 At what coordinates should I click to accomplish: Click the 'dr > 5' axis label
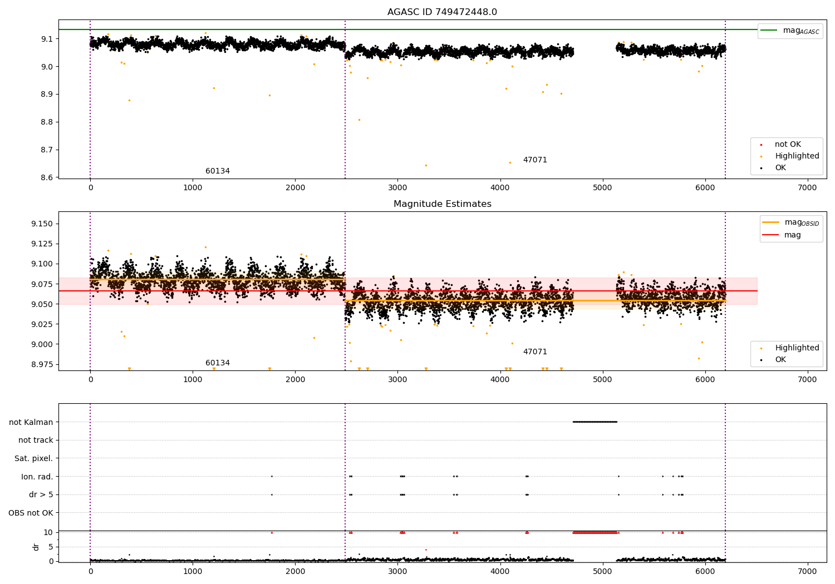[x=41, y=495]
